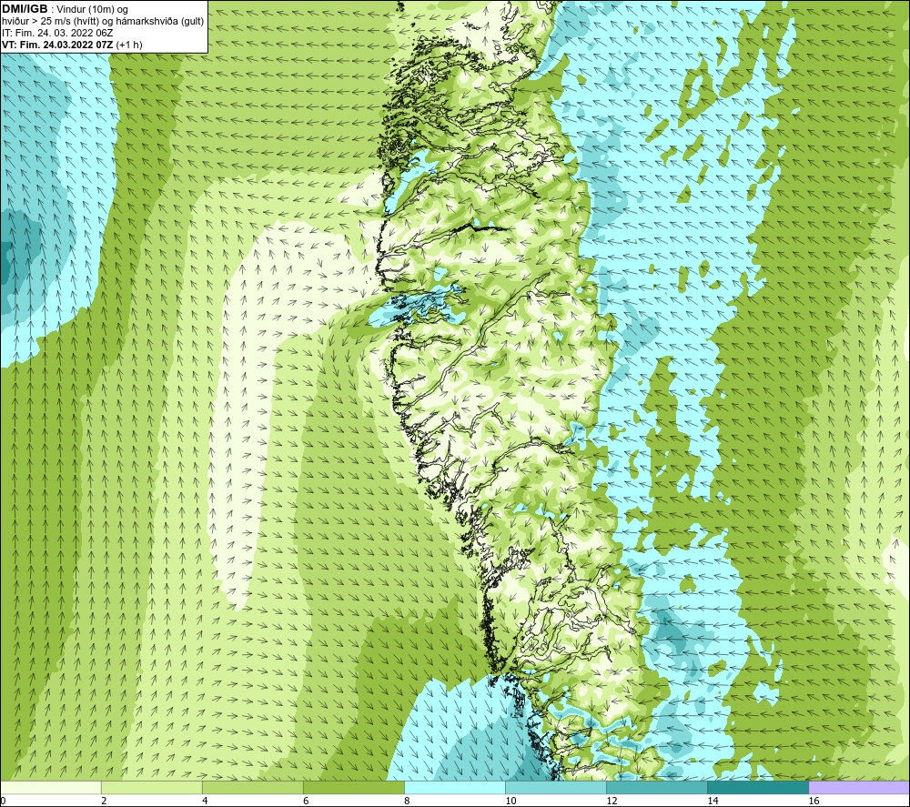Click the 12–14 m/s teal legend swatch
The image size is (910, 807).
(x=657, y=787)
